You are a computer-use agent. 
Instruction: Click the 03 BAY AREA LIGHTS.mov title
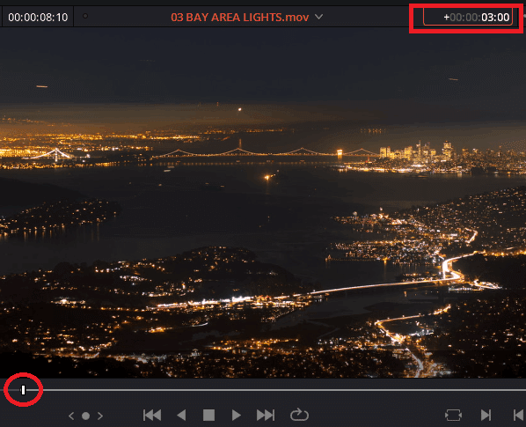click(x=239, y=17)
